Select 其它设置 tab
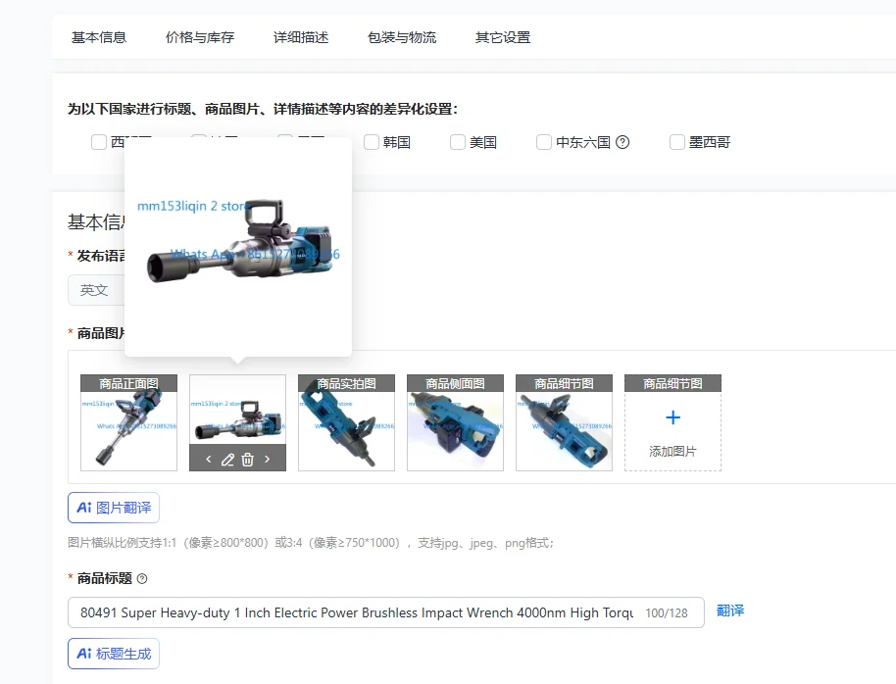 (x=503, y=37)
